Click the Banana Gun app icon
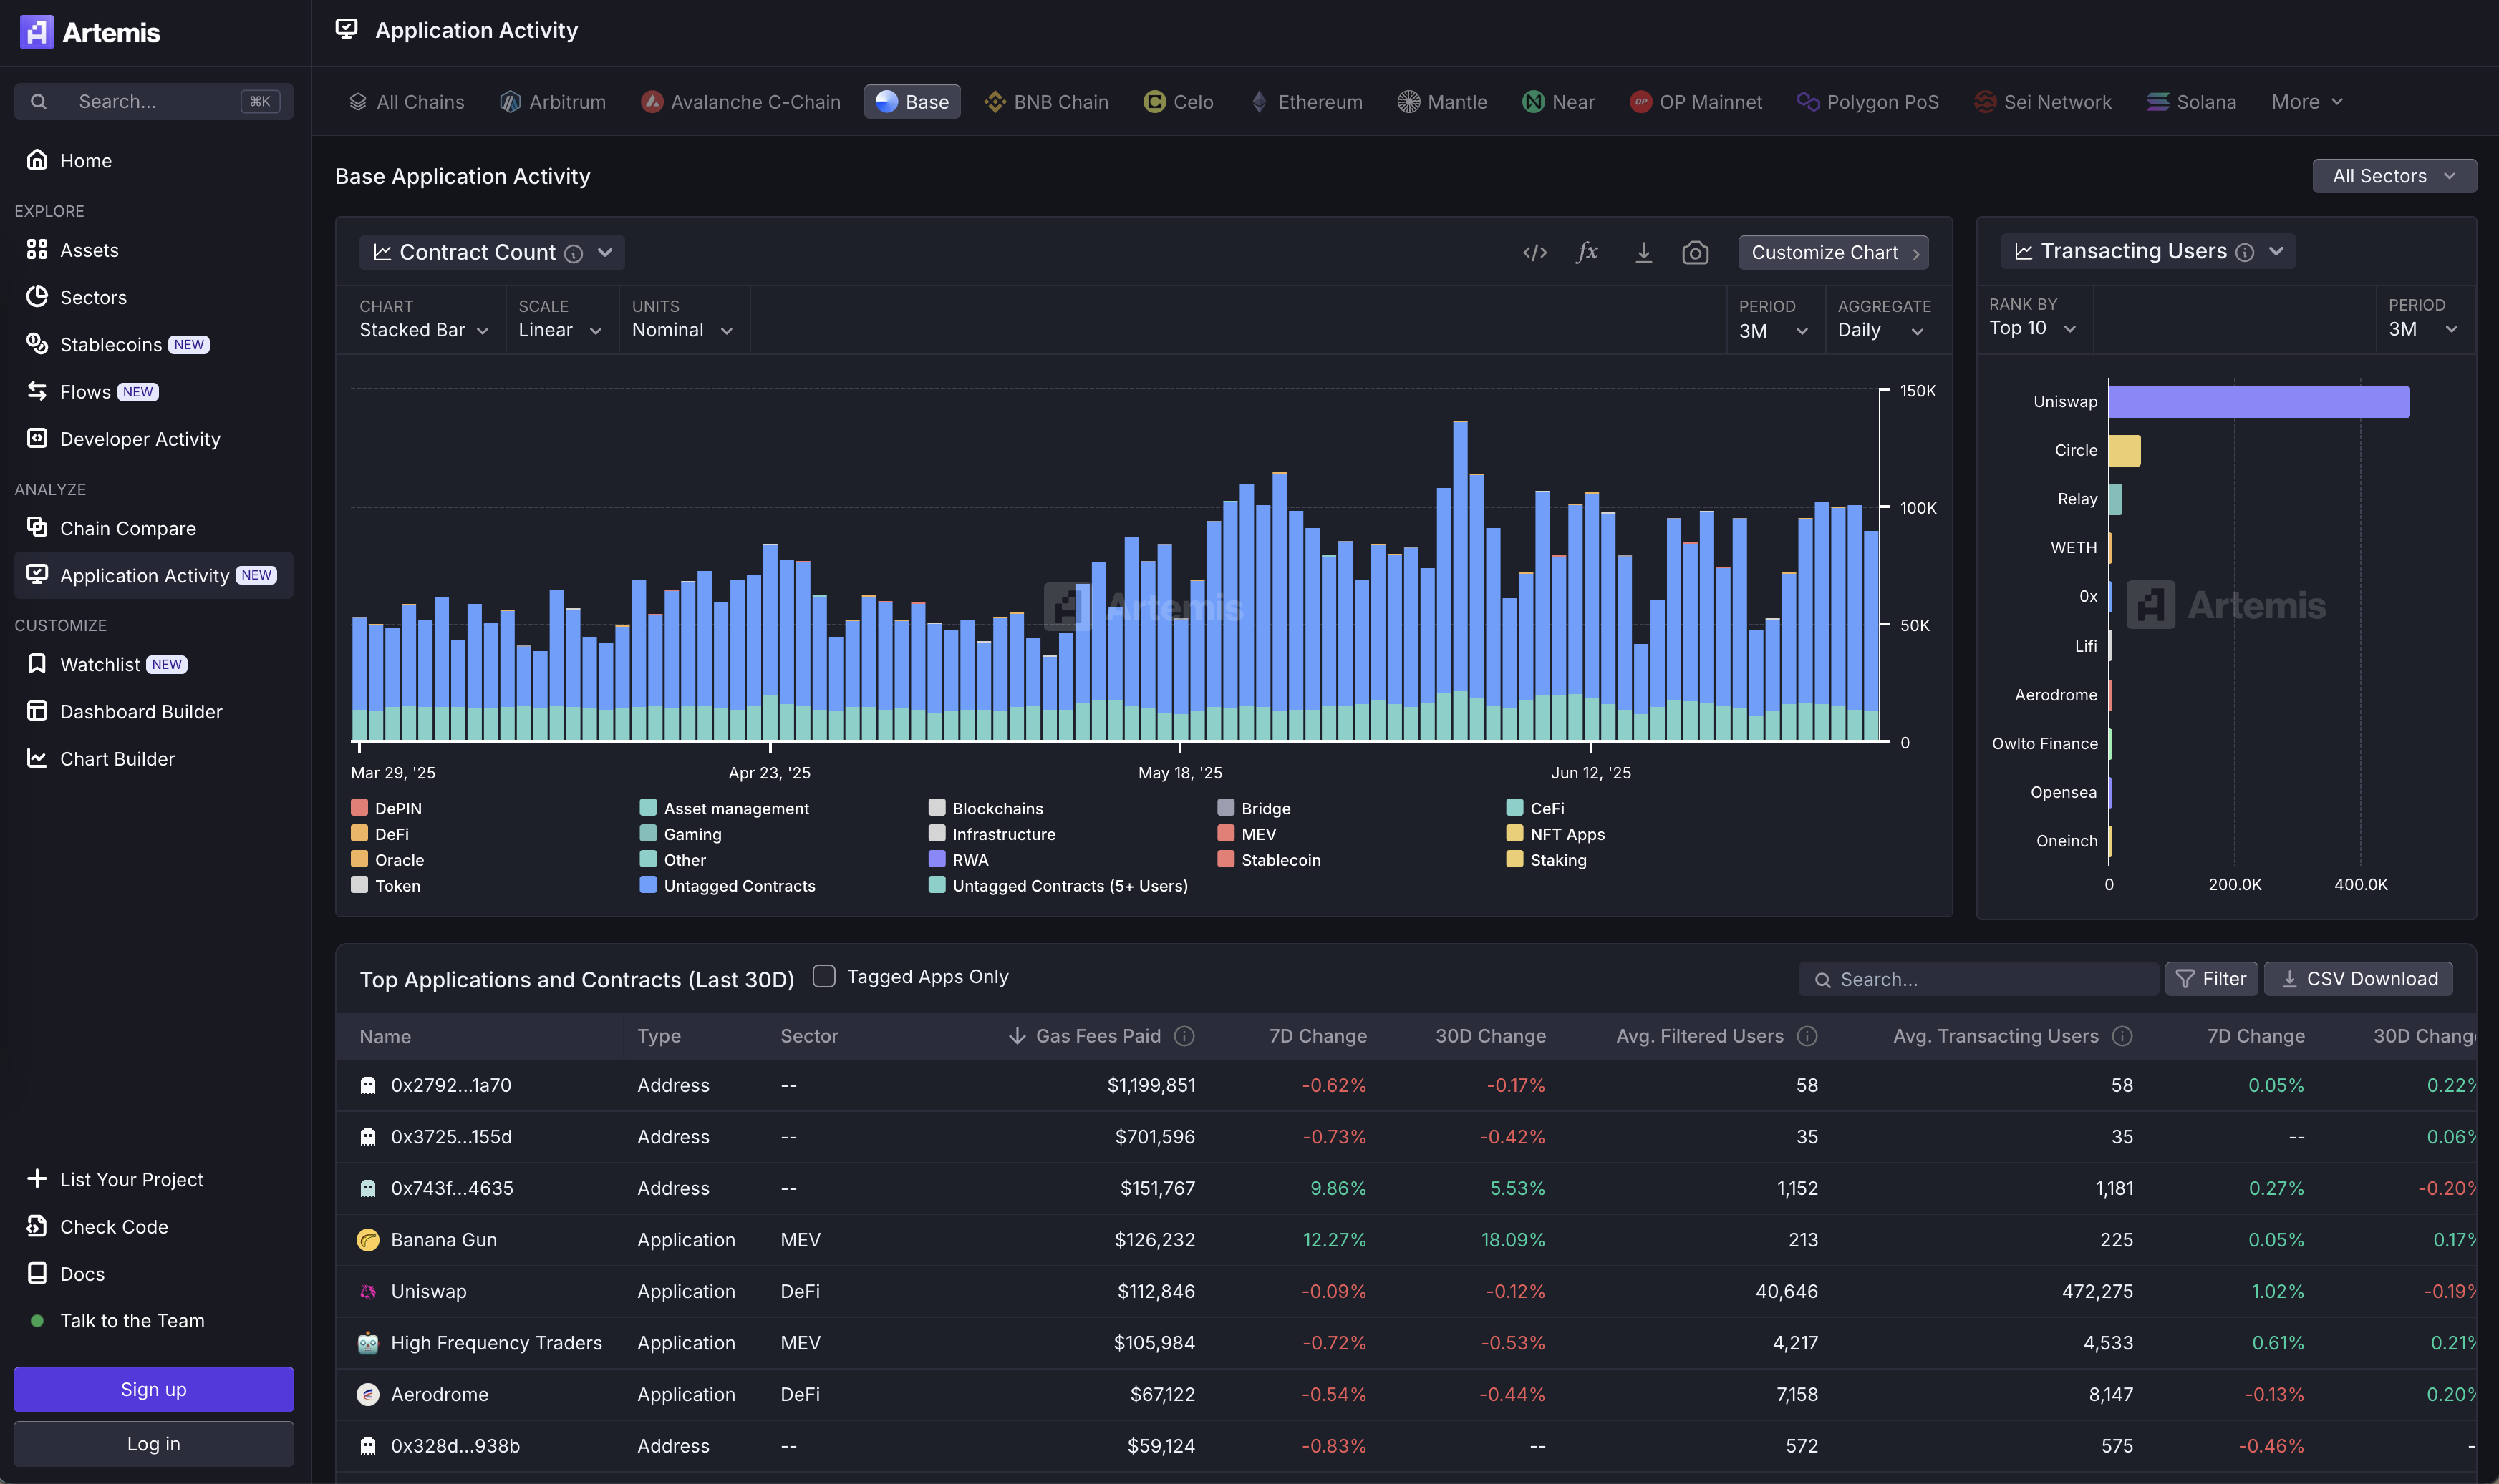 click(x=368, y=1240)
